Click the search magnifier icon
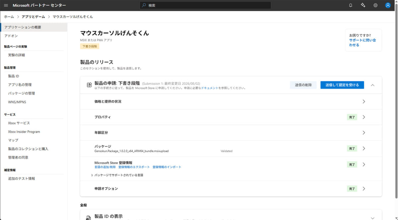Screen dimensions: 398x220 tap(144, 5)
